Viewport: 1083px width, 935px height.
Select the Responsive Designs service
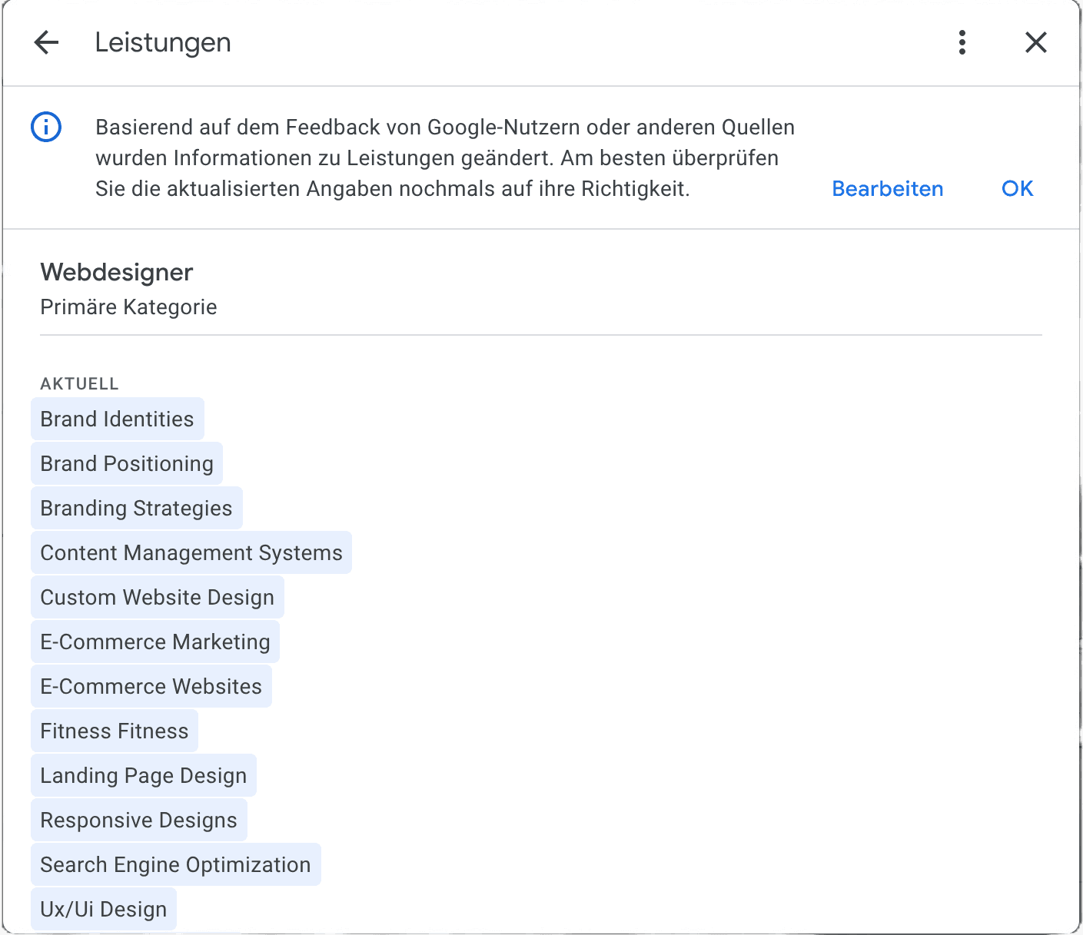[138, 820]
